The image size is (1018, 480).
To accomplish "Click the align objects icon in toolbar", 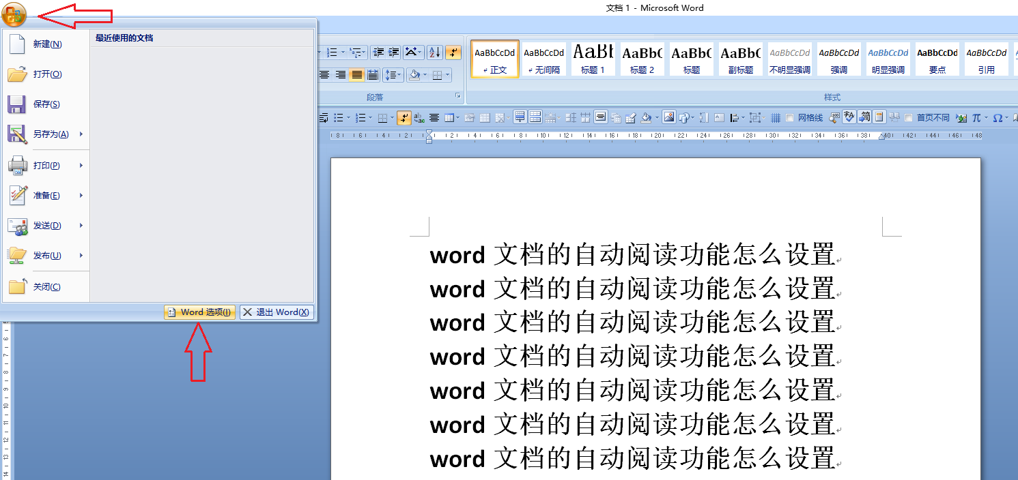I will coord(735,118).
